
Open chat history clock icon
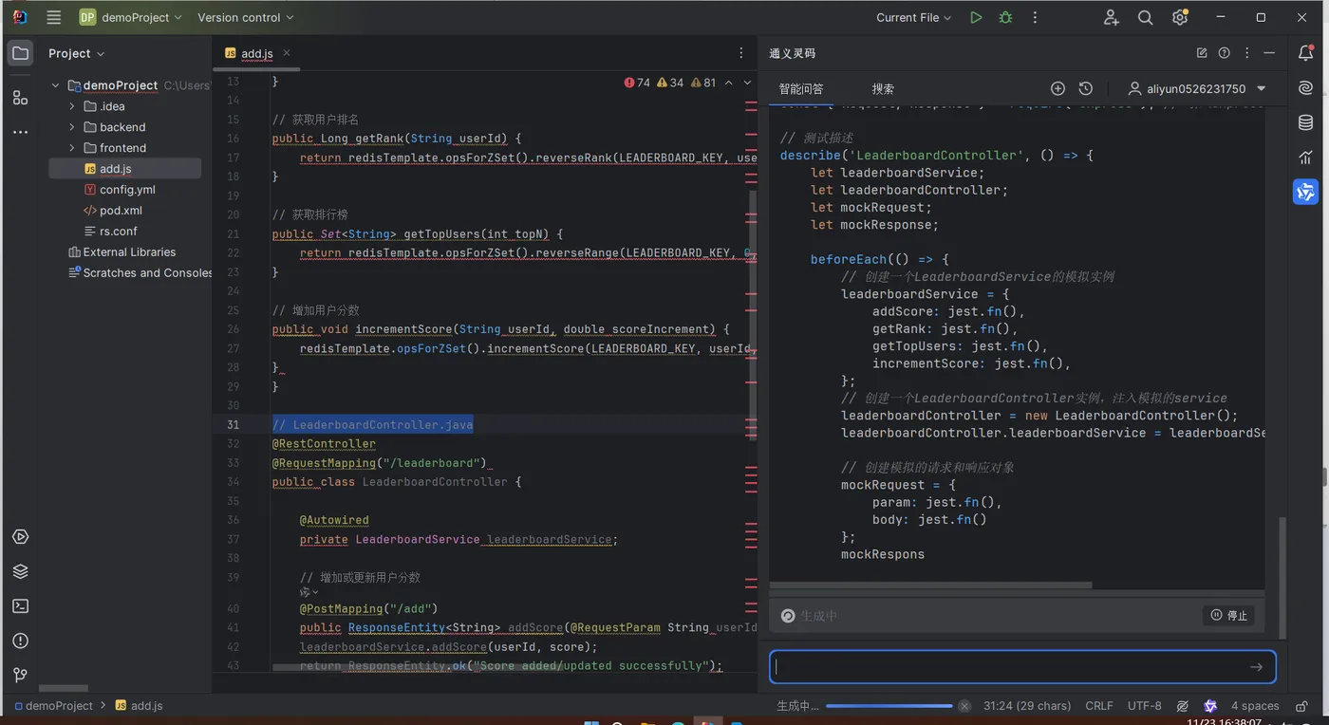coord(1086,88)
